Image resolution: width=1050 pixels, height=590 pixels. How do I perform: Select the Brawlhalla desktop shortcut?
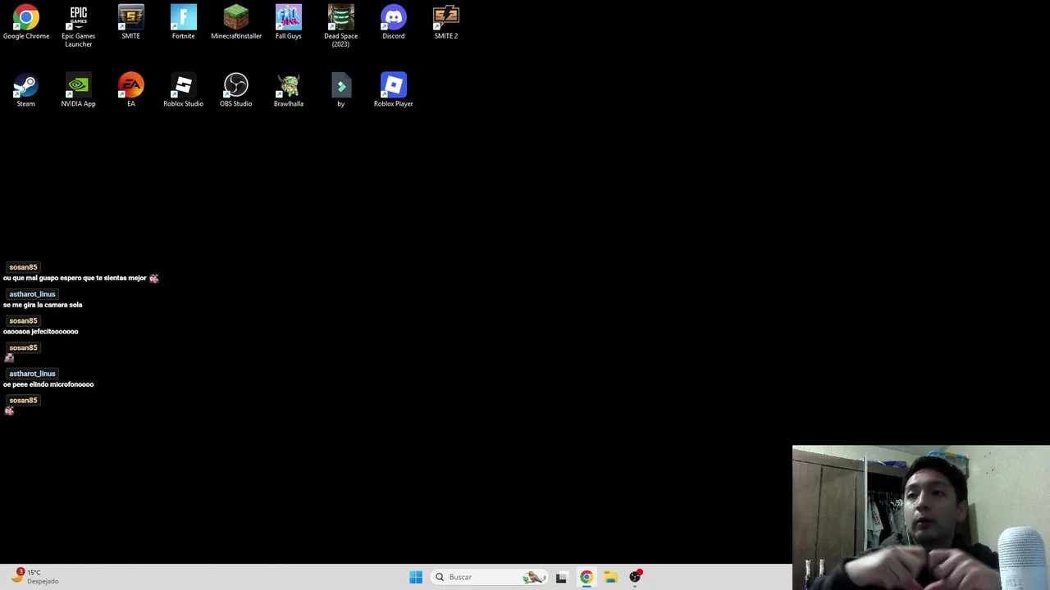288,90
